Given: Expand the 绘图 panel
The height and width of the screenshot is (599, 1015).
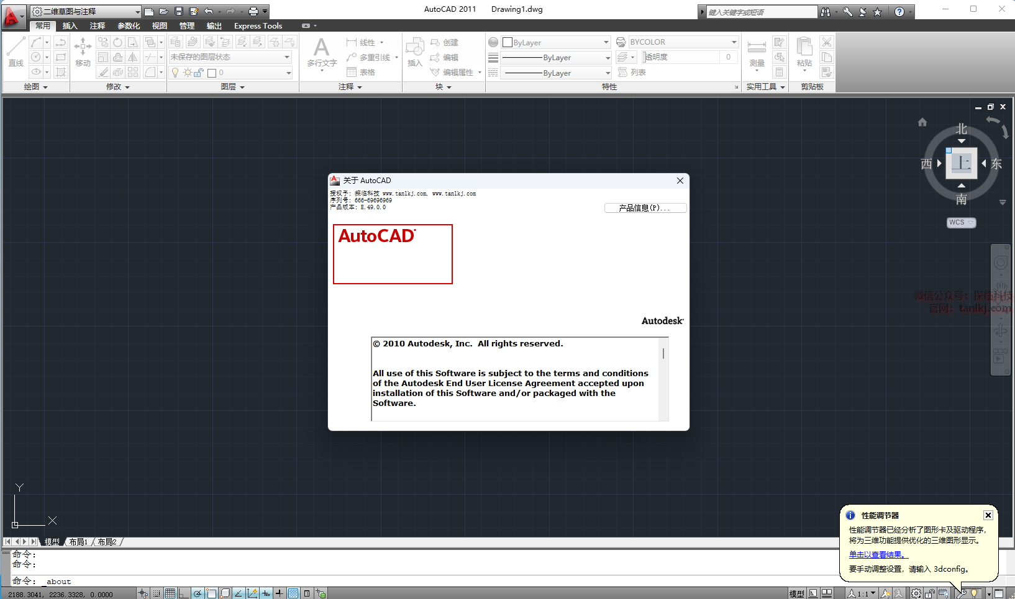Looking at the screenshot, I should coord(35,87).
